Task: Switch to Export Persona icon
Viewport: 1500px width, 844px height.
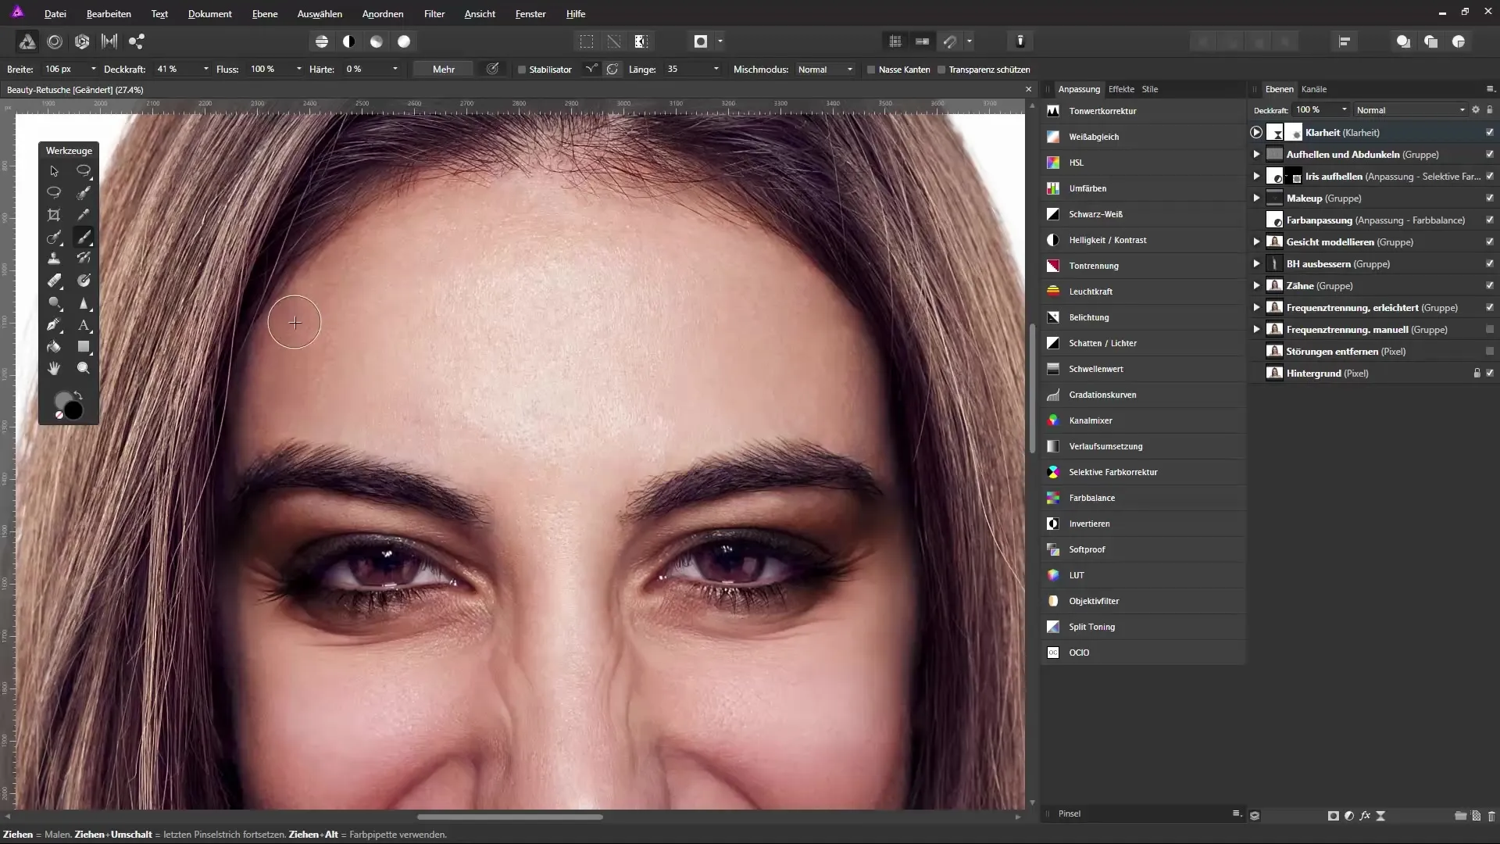Action: coord(137,41)
